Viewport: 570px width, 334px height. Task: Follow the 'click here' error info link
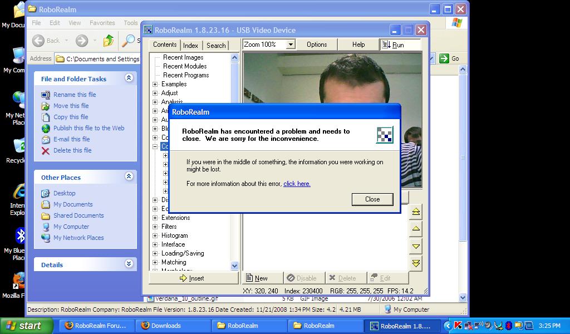point(297,184)
